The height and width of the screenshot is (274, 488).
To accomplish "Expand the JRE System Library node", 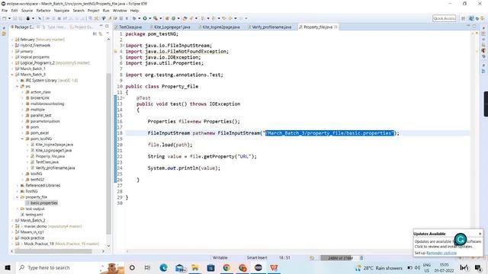I will 18,81.
